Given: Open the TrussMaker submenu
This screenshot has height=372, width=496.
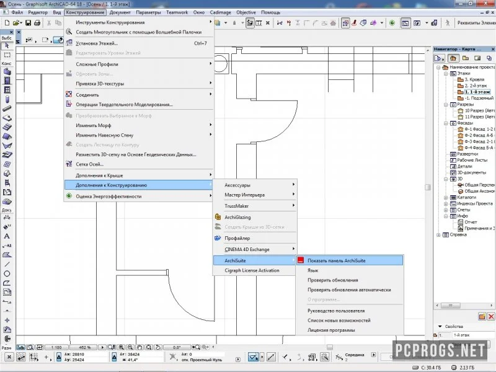Looking at the screenshot, I should (x=255, y=206).
